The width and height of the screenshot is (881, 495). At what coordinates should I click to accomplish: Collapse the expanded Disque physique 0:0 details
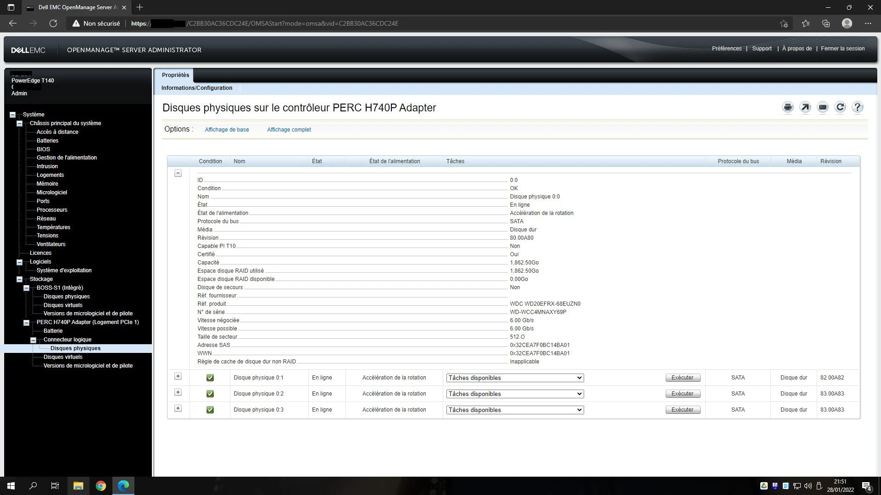click(x=178, y=173)
